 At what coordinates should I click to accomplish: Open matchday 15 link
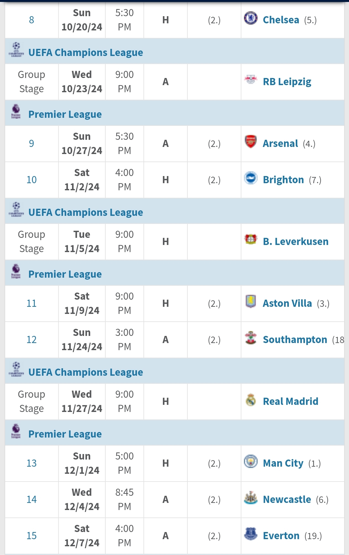click(x=31, y=536)
